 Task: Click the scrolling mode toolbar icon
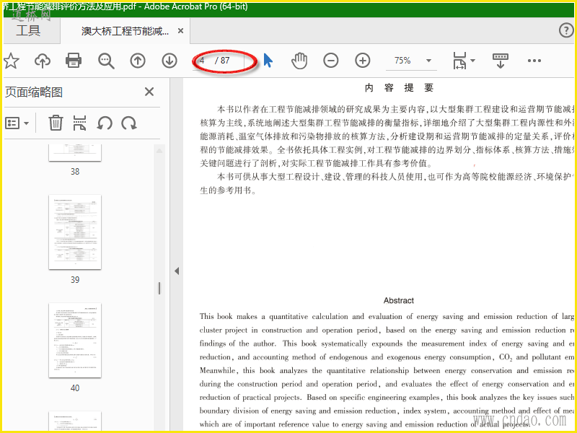[x=500, y=61]
